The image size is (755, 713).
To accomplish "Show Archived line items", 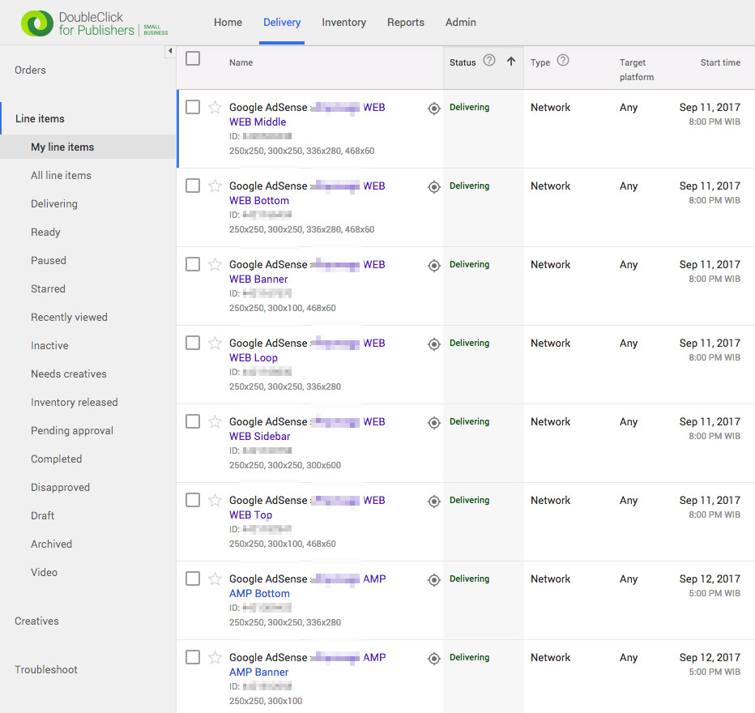I will point(52,544).
